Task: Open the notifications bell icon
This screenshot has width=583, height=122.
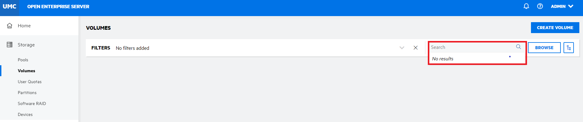Action: coord(526,6)
